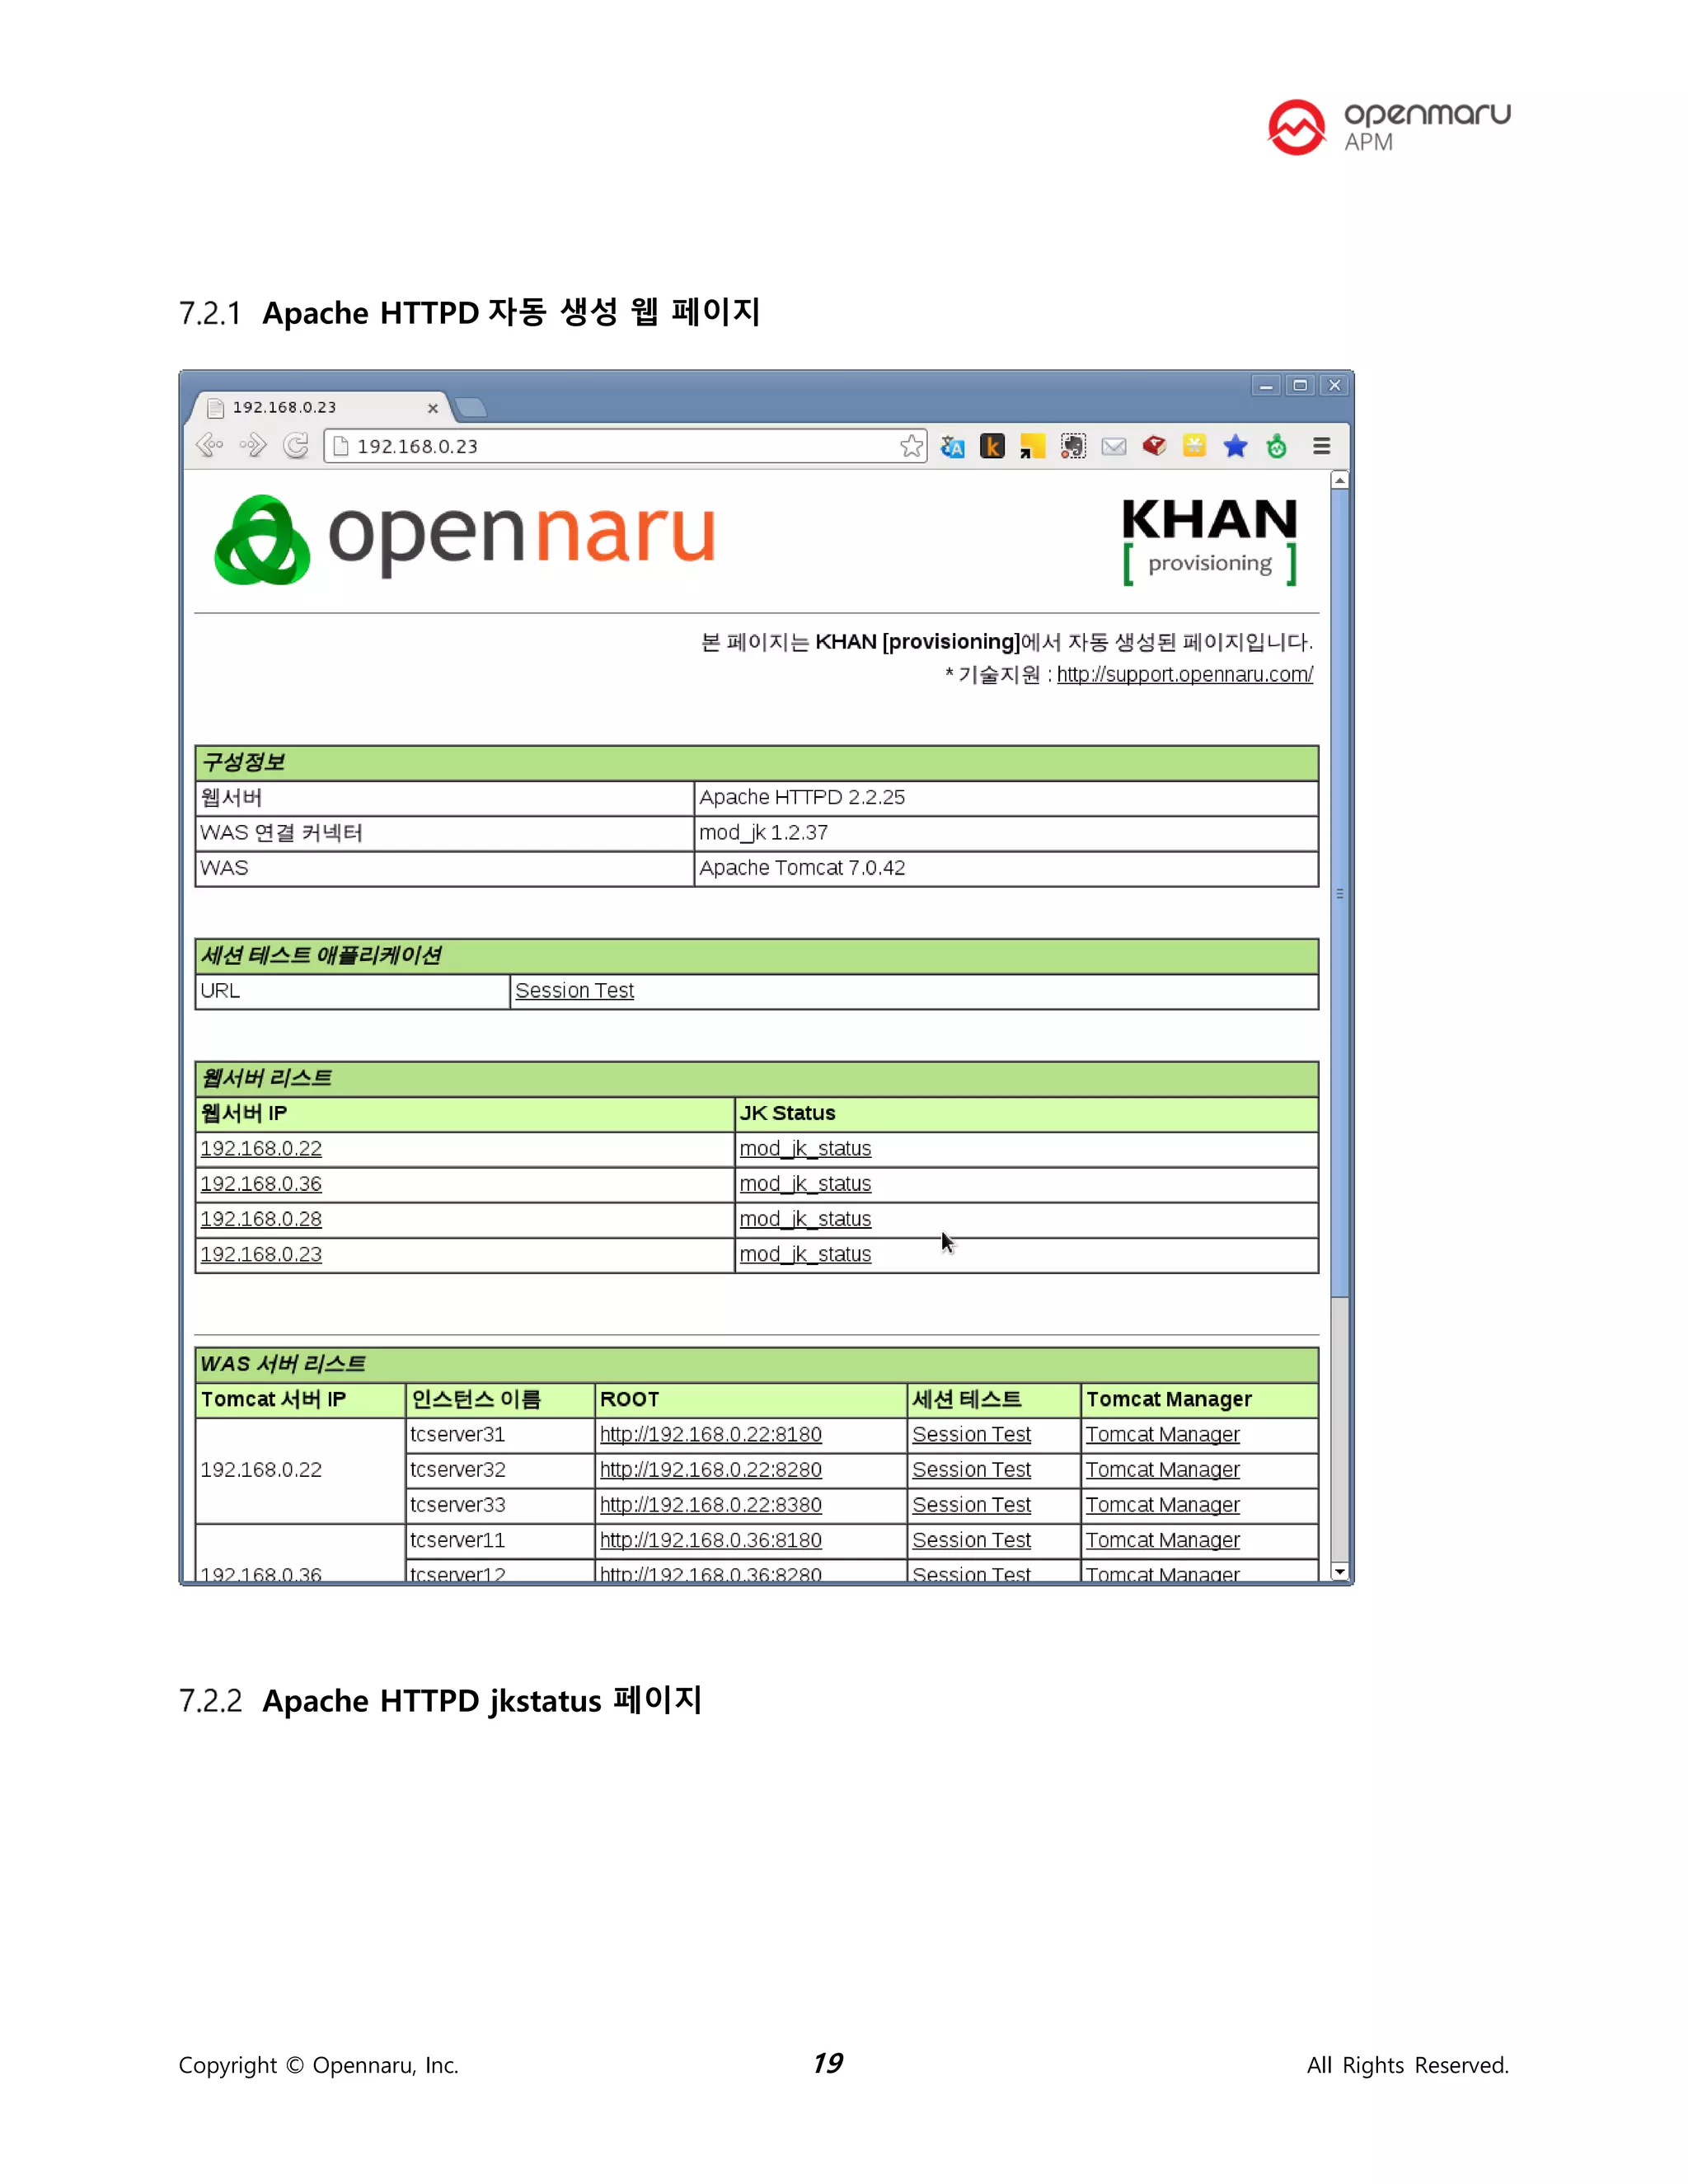Click the vertical scrollbar thumb
The height and width of the screenshot is (2184, 1688).
tap(1340, 893)
